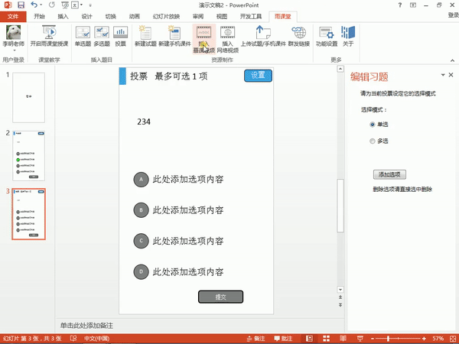Click the Undo arrow icon
459x344 pixels.
tap(34, 5)
